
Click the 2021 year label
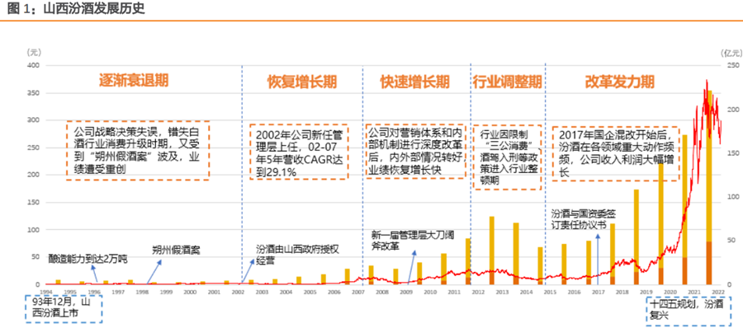[694, 293]
